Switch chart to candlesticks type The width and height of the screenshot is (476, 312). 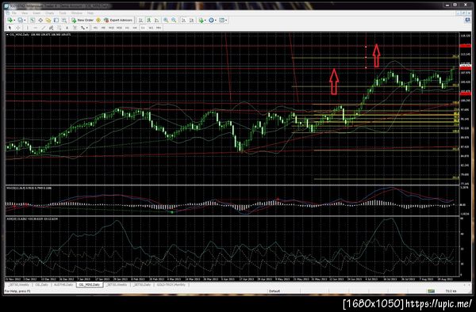[x=149, y=20]
